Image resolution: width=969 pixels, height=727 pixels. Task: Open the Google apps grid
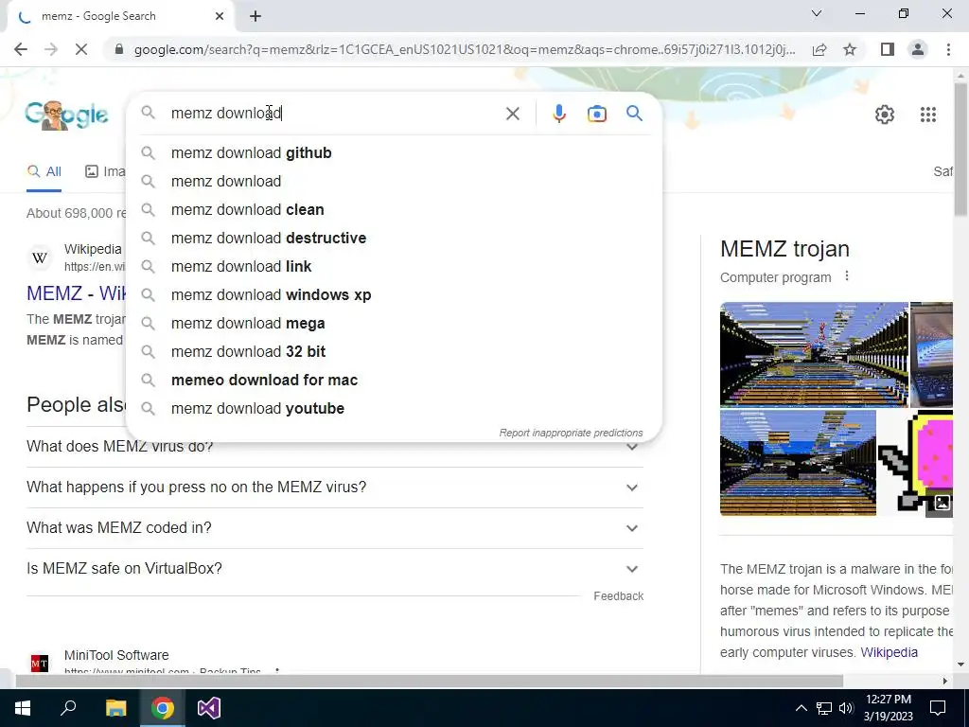(927, 115)
